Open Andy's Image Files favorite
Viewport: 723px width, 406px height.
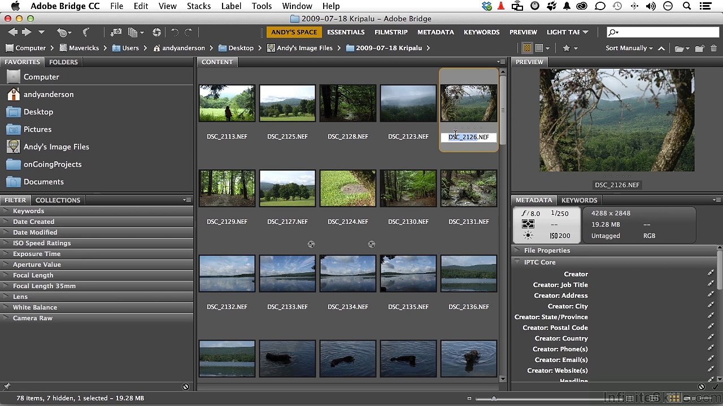tap(56, 147)
